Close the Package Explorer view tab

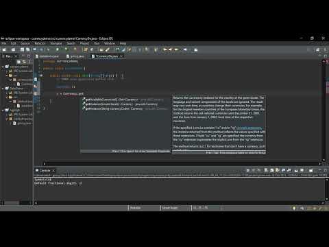[x=16, y=56]
